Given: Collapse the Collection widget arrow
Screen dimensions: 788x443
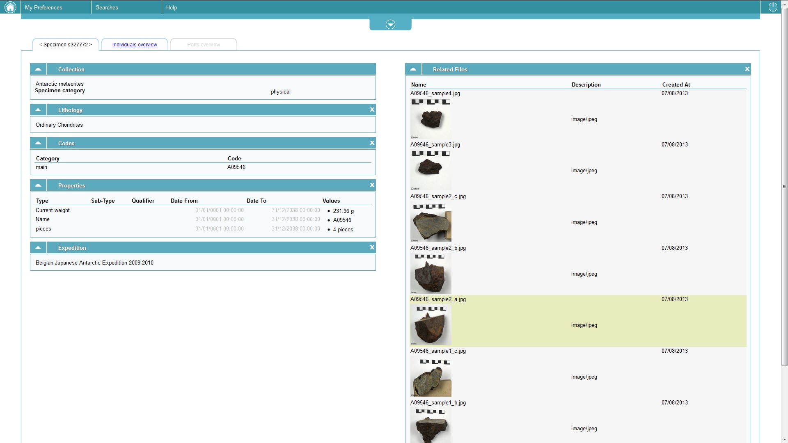Looking at the screenshot, I should [x=38, y=69].
